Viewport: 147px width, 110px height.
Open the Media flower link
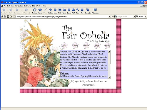(86, 45)
